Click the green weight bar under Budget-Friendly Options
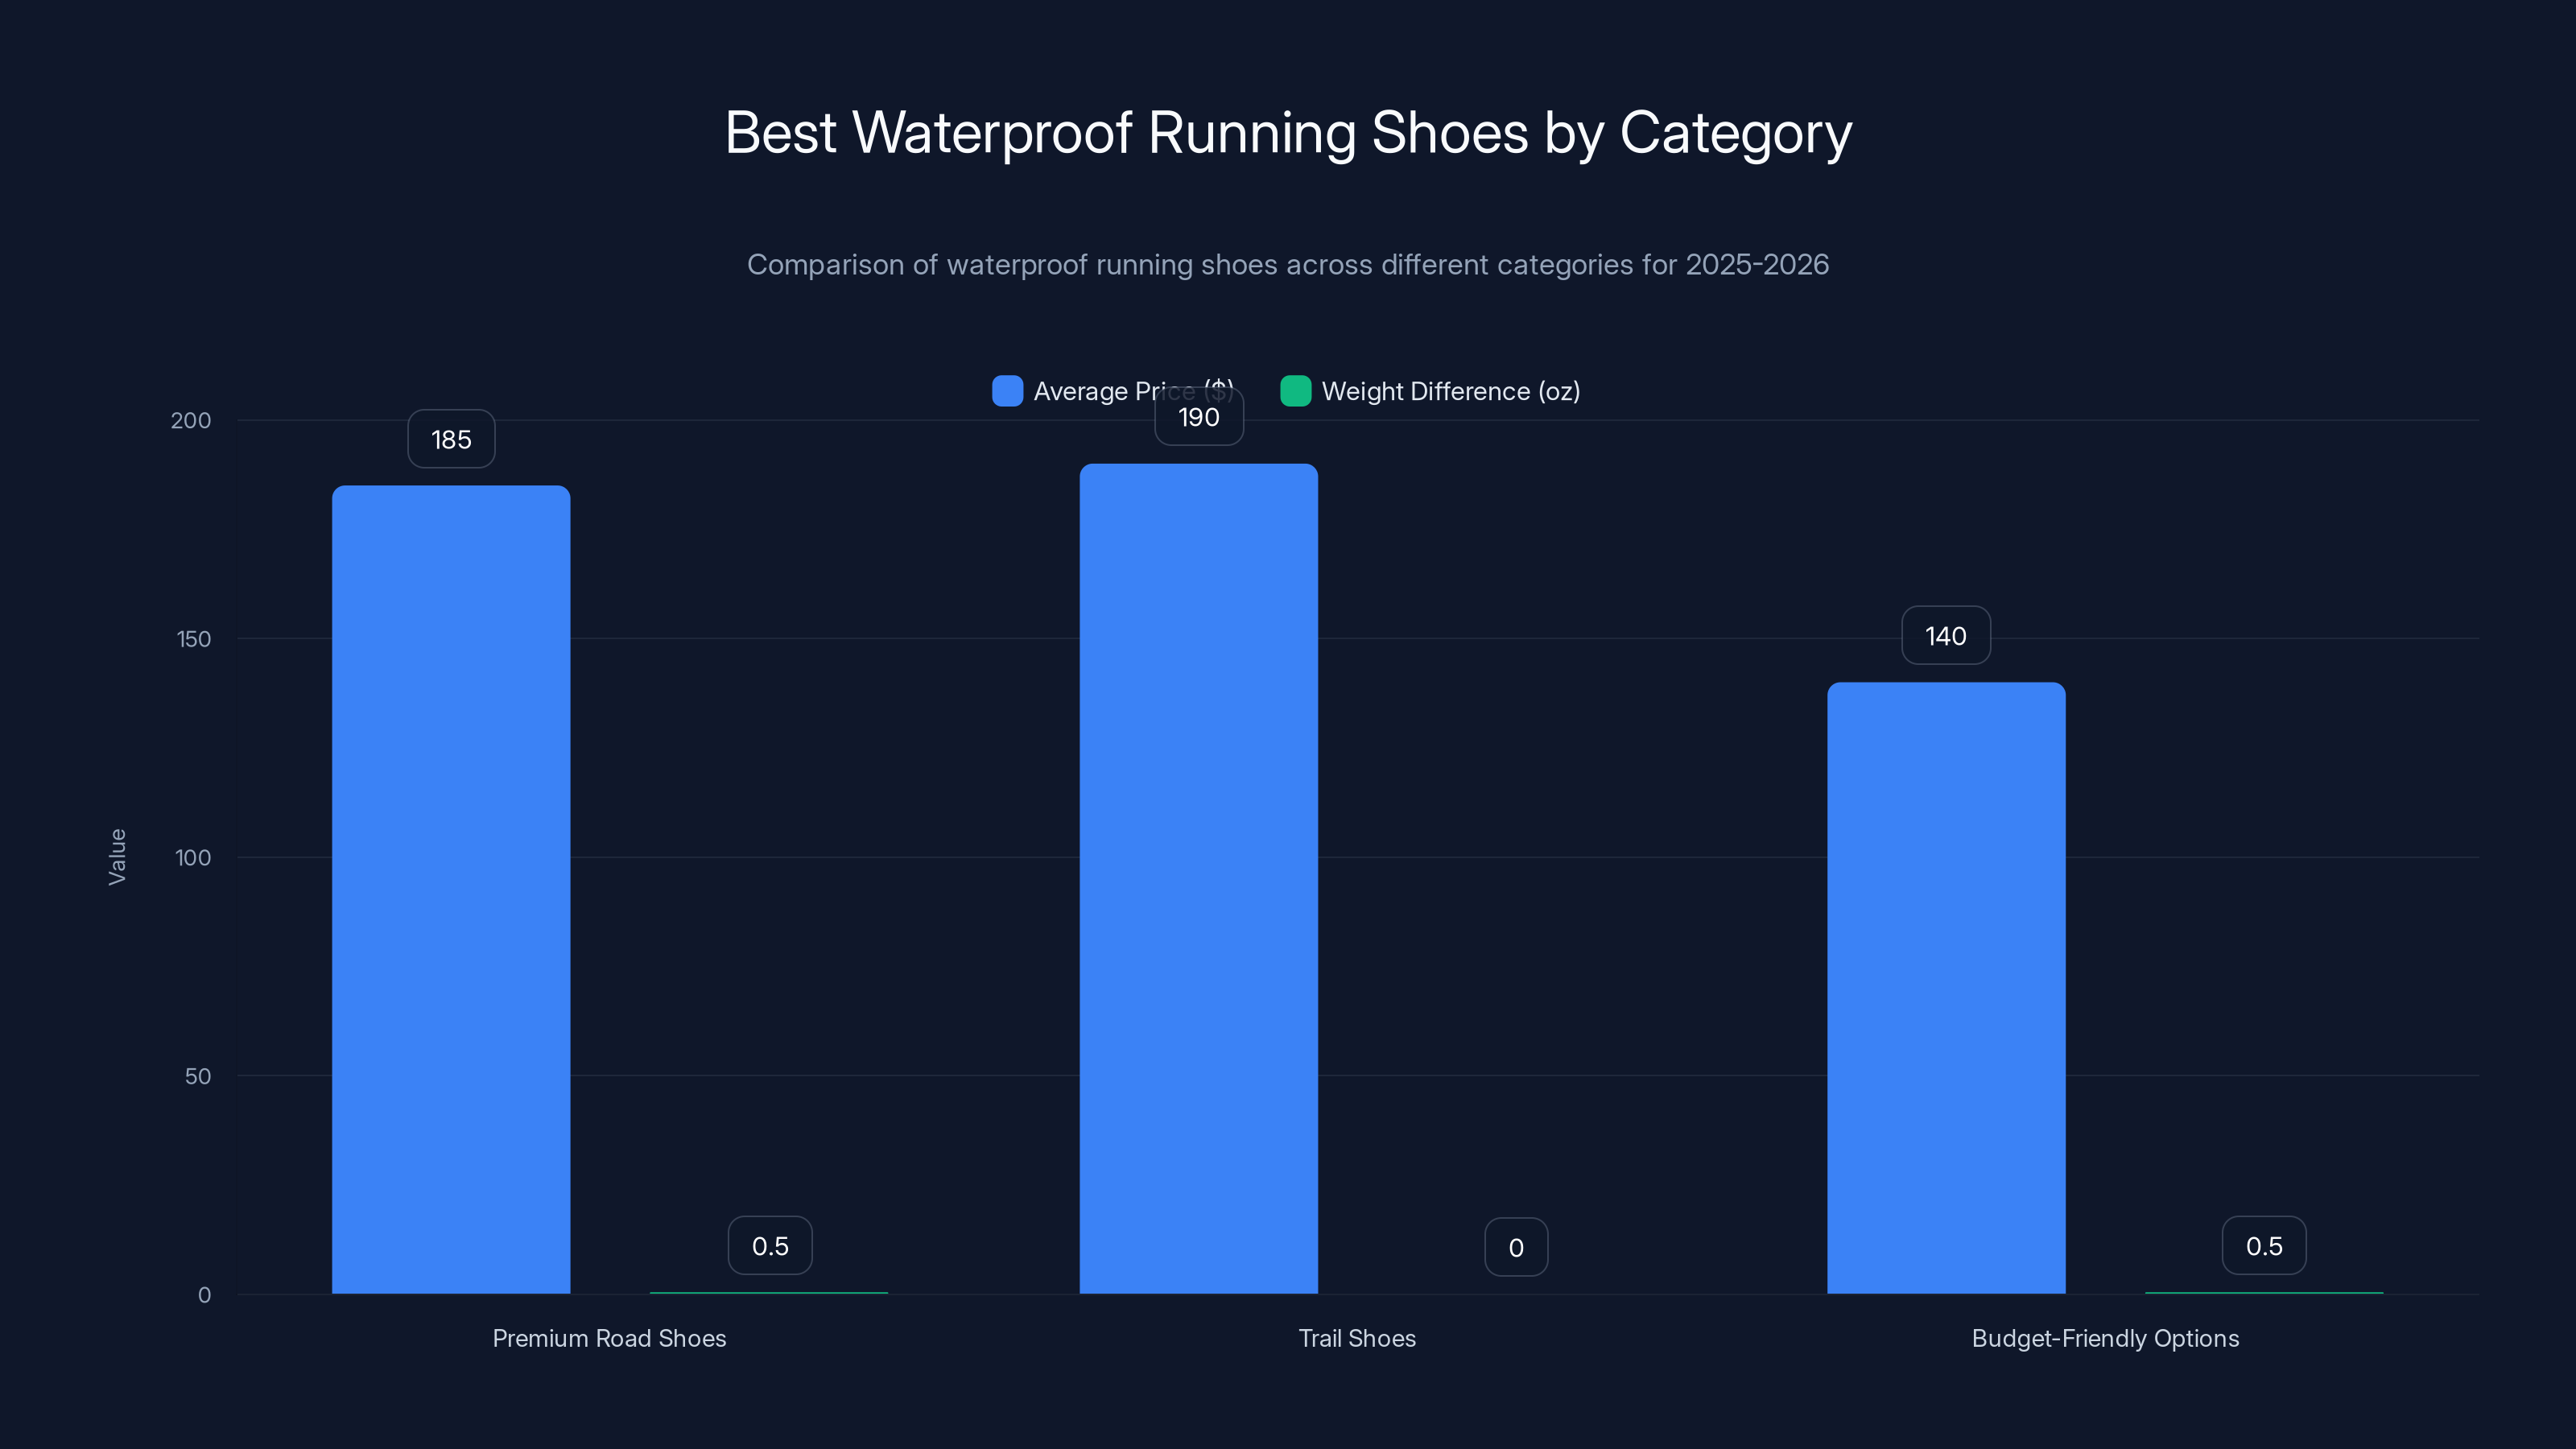 point(2263,1291)
